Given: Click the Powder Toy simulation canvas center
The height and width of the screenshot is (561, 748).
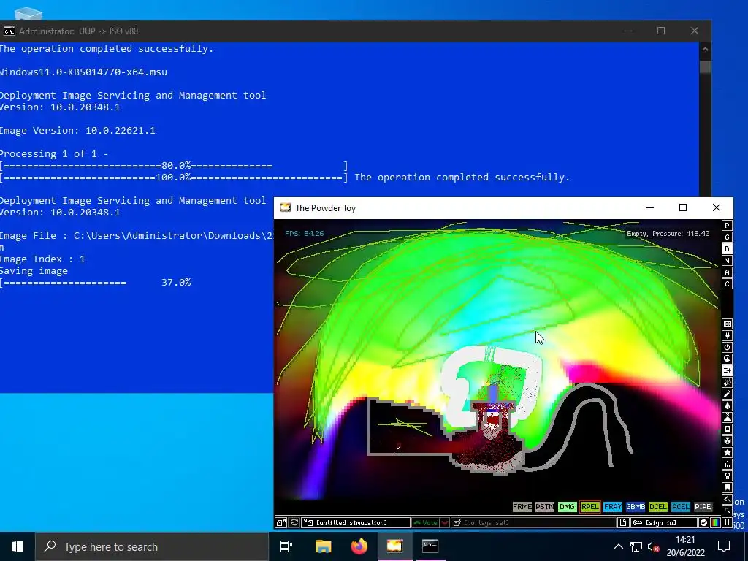Looking at the screenshot, I should coord(497,367).
